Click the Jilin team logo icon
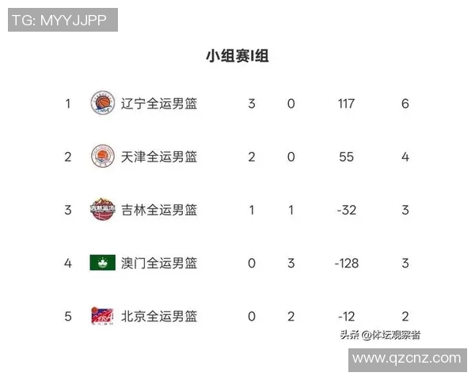Image resolution: width=475 pixels, height=380 pixels. coord(103,210)
